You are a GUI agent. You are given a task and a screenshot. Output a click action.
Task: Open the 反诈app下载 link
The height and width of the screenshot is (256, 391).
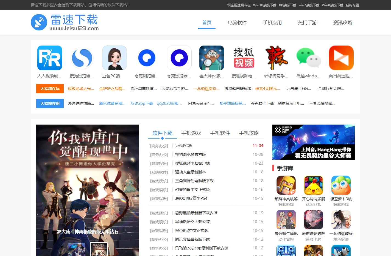point(142,103)
